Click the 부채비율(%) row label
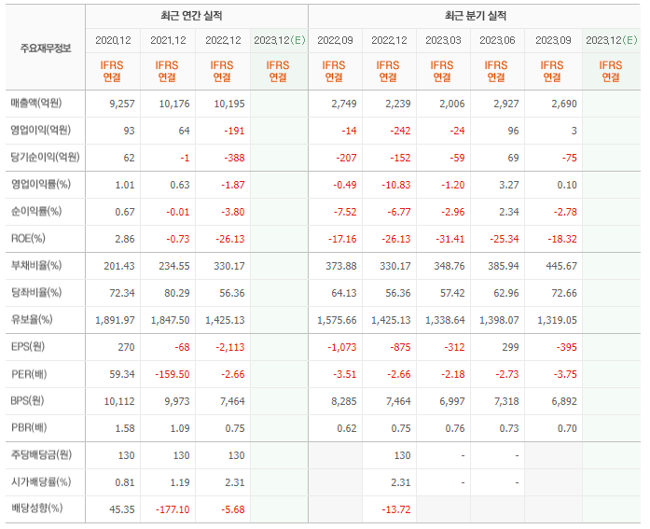650x529 pixels. click(x=36, y=265)
